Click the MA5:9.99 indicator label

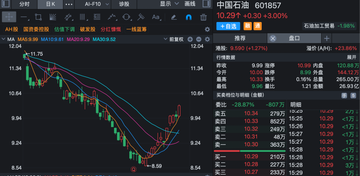[x=28, y=39]
